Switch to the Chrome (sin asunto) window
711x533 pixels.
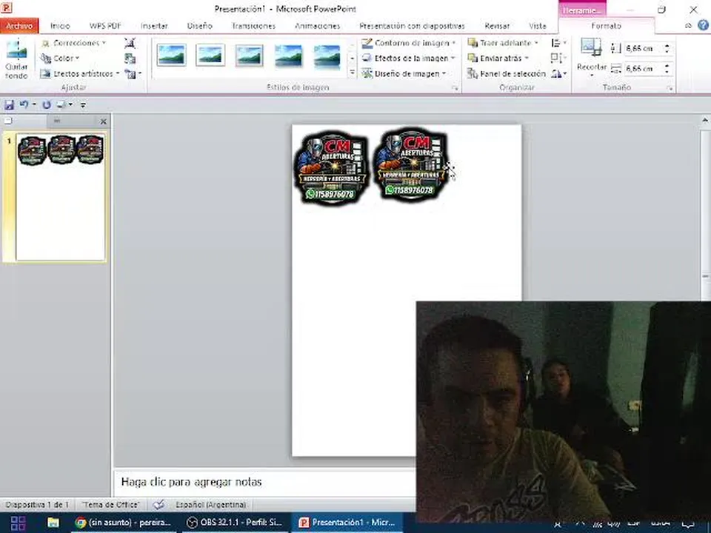[x=124, y=523]
